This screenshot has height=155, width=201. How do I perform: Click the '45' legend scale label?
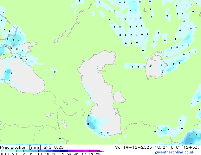click(x=91, y=154)
